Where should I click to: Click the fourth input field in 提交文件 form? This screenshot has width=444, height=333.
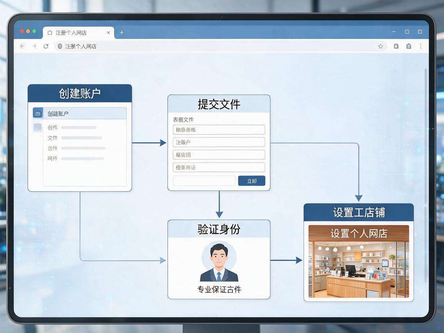click(219, 167)
